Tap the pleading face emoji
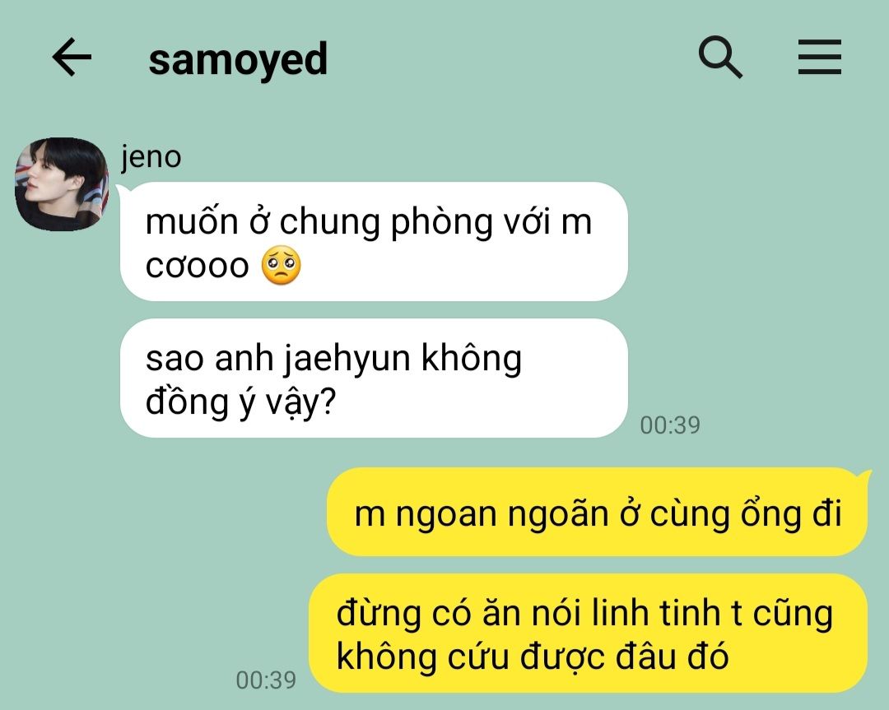The width and height of the screenshot is (889, 710). point(282,265)
